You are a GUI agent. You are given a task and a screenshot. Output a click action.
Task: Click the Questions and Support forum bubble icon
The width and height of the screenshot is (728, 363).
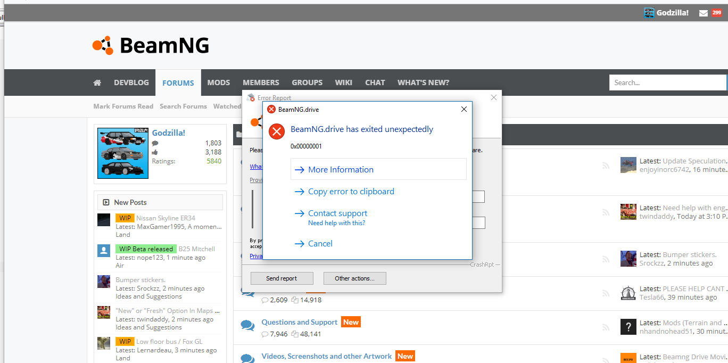(247, 325)
